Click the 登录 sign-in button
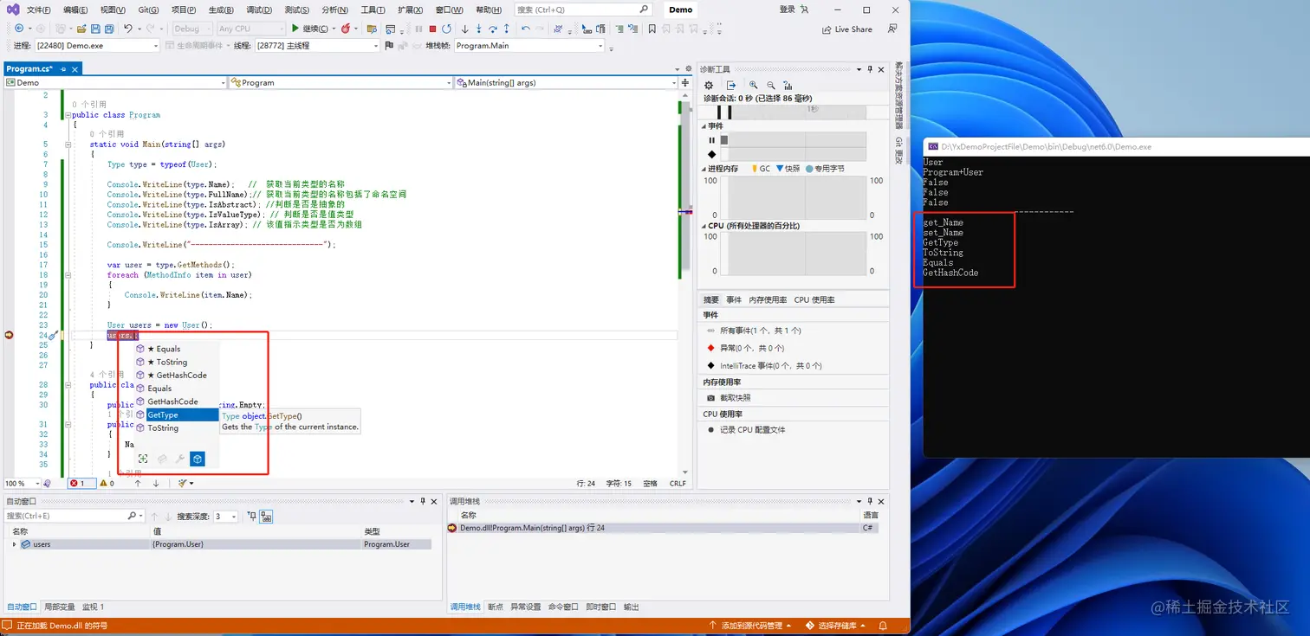This screenshot has height=636, width=1310. tap(787, 10)
